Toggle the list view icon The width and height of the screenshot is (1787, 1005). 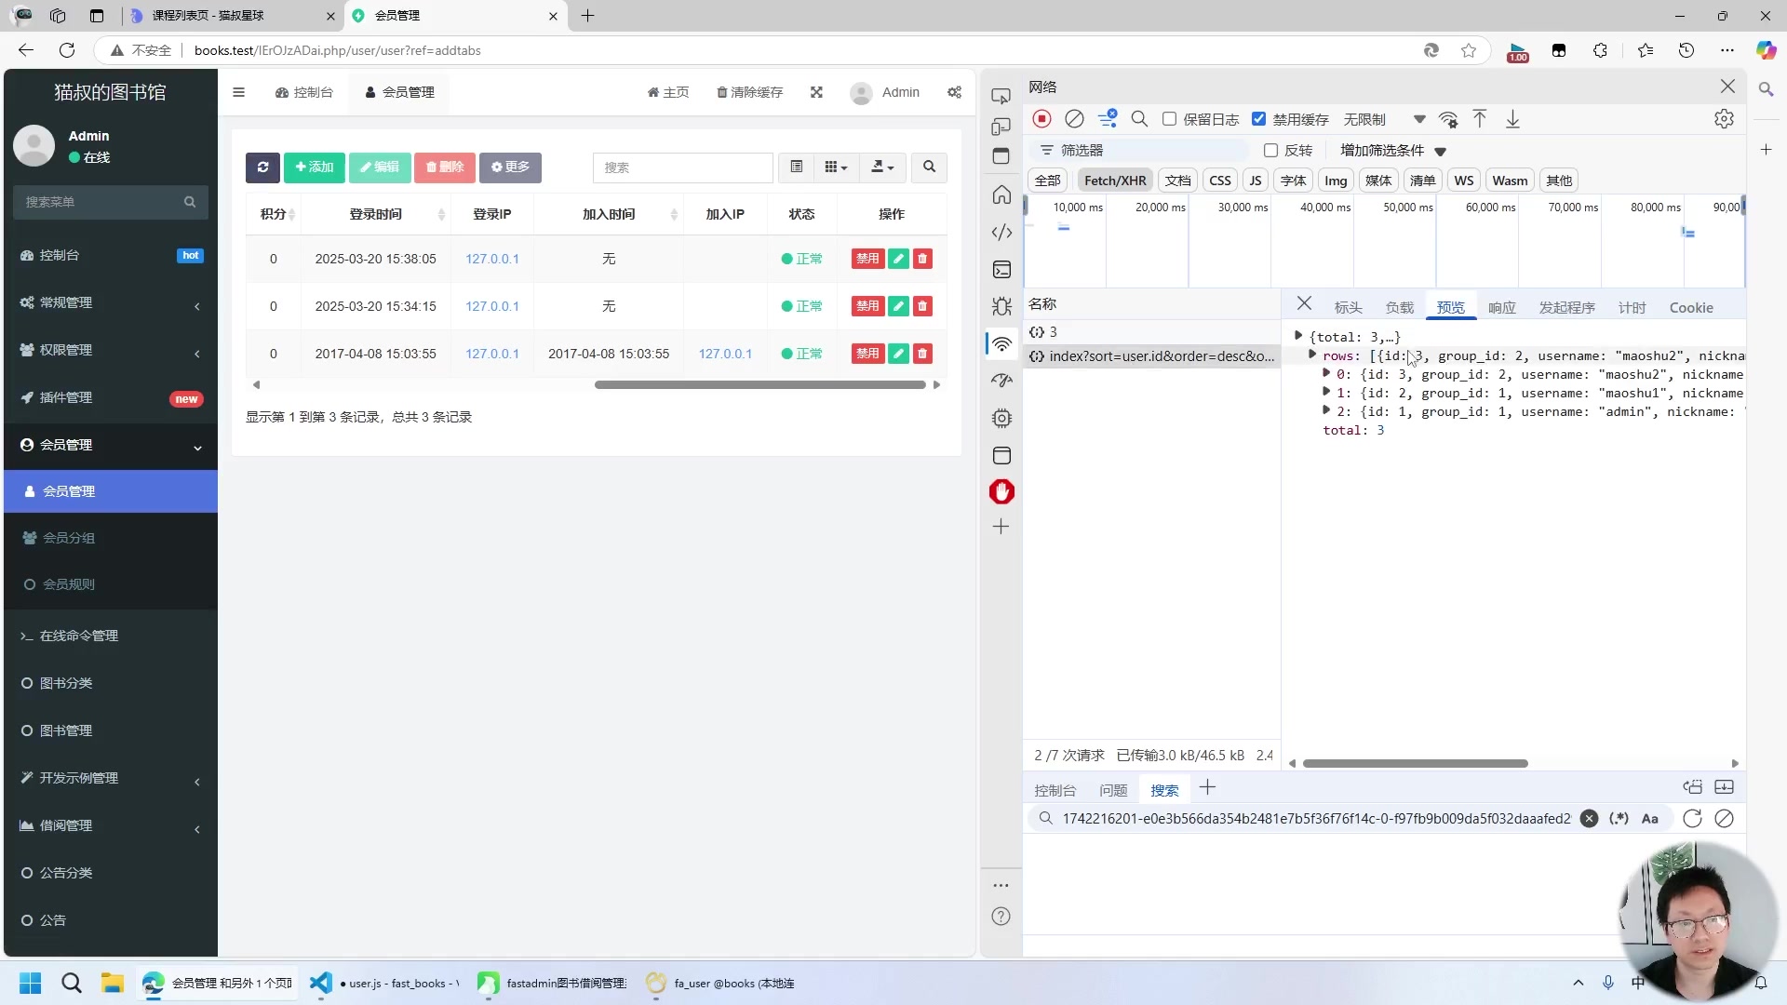797,167
